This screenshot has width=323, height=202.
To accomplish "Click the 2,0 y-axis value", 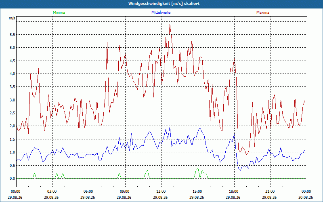I will [13, 126].
